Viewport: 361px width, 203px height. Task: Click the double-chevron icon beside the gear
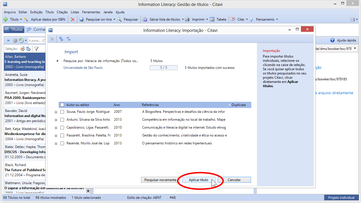8,41
